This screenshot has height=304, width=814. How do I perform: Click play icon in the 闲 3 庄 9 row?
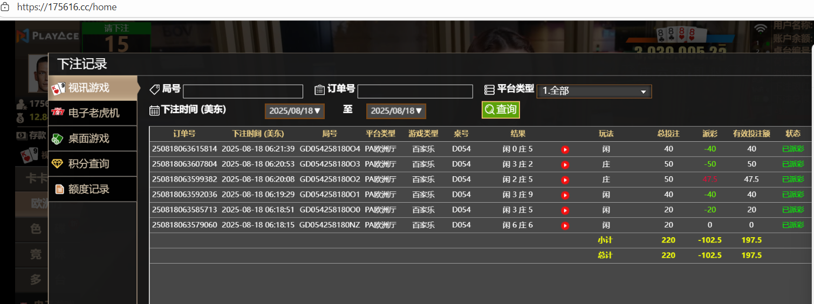[565, 195]
